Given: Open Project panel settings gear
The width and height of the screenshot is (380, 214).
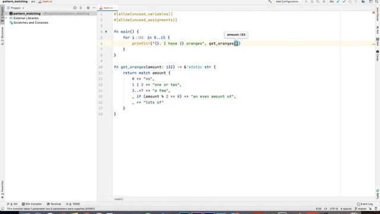Looking at the screenshot, I should (88, 8).
